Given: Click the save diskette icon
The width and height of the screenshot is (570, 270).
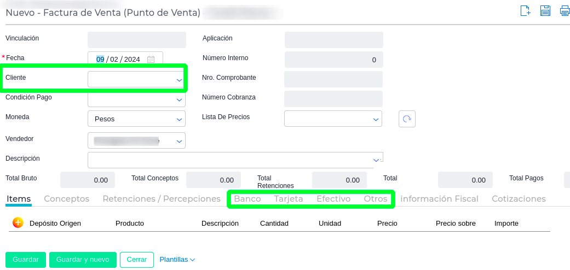Looking at the screenshot, I should pyautogui.click(x=545, y=10).
